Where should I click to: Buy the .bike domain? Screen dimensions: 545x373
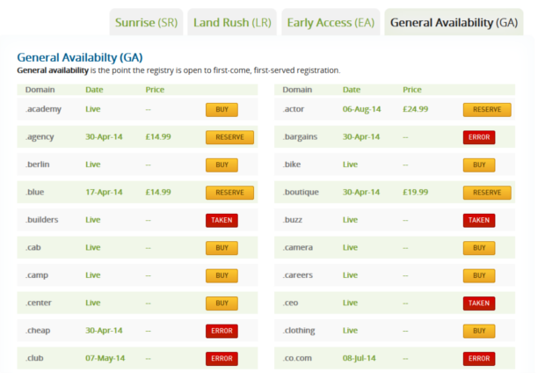tap(479, 165)
